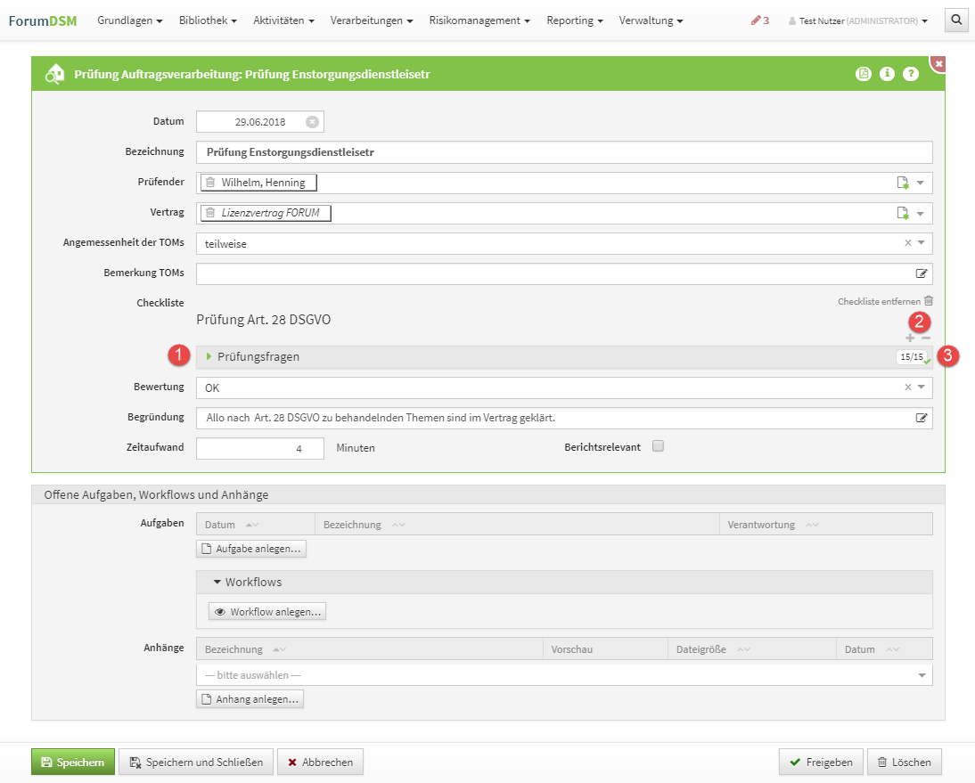
Task: Open Angemessenheit der TOMs dropdown arrow
Action: coord(921,242)
